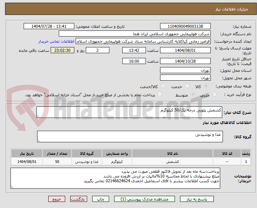Click the deadline time field 13:42

point(134,50)
